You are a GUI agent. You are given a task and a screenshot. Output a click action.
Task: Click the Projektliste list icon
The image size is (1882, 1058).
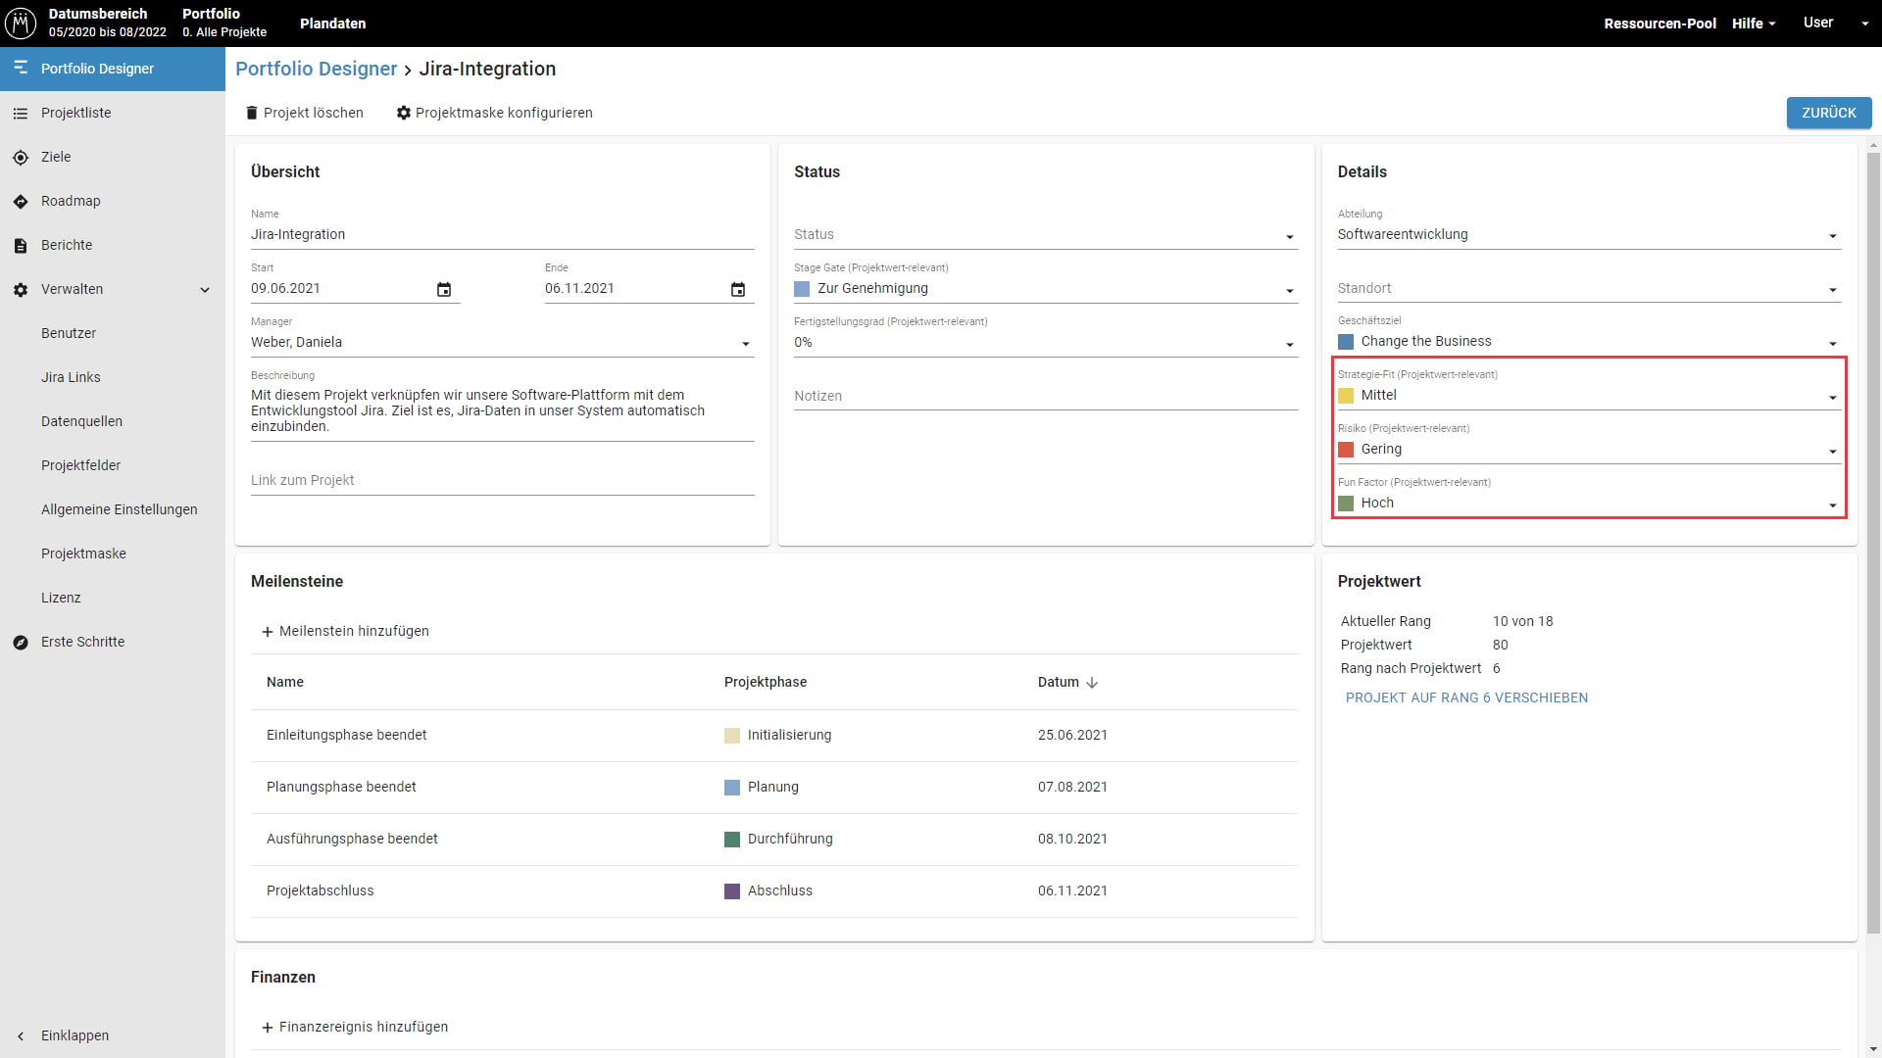point(21,113)
